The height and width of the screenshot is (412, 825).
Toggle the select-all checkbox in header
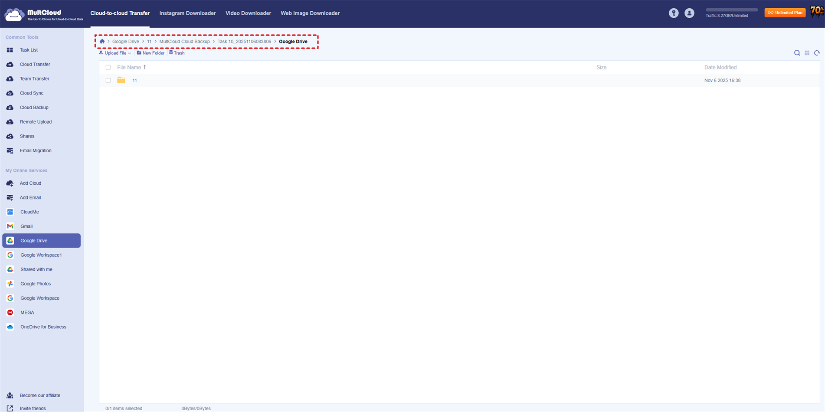(x=108, y=67)
